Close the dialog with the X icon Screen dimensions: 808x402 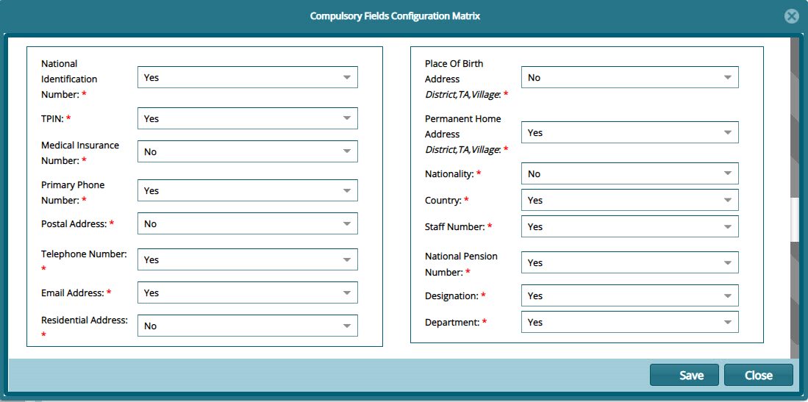point(792,16)
